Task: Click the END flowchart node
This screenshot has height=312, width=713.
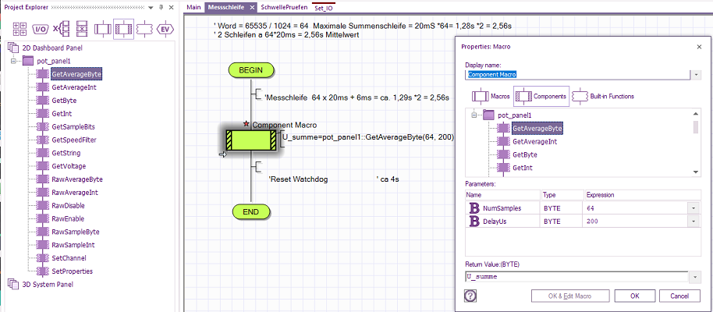Action: click(250, 211)
